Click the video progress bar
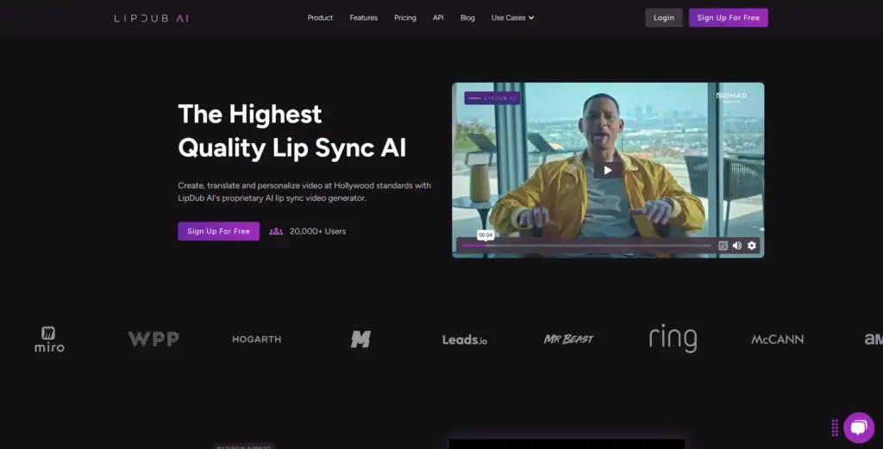 (586, 246)
